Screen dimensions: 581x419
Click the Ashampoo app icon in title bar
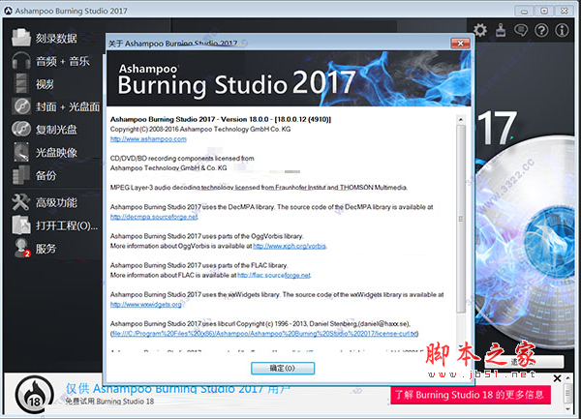[x=8, y=11]
